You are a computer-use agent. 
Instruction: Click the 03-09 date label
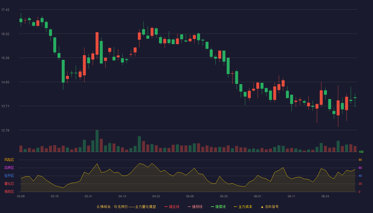21,196
